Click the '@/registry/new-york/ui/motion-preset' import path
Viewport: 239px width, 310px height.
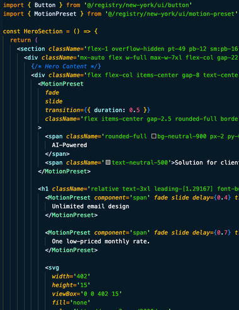pos(171,14)
